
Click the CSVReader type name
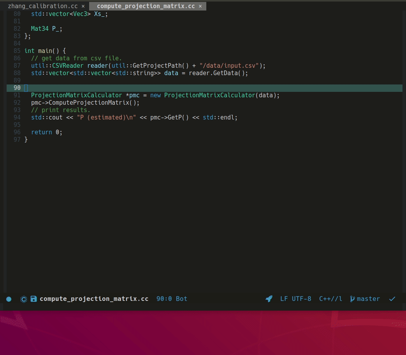click(68, 66)
